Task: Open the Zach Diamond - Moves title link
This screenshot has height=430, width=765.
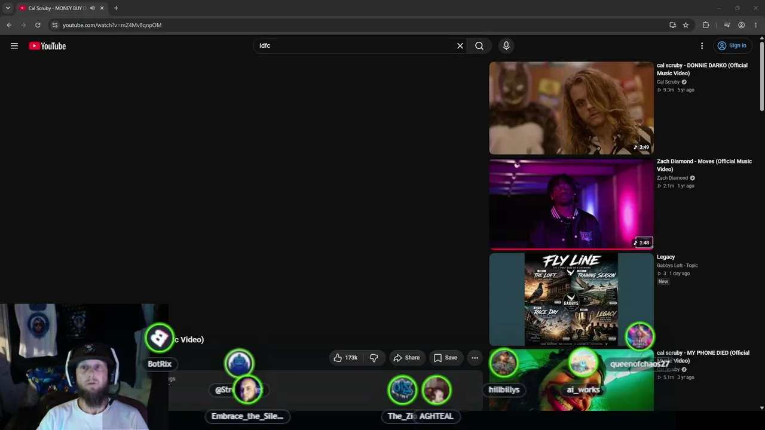Action: [x=704, y=165]
